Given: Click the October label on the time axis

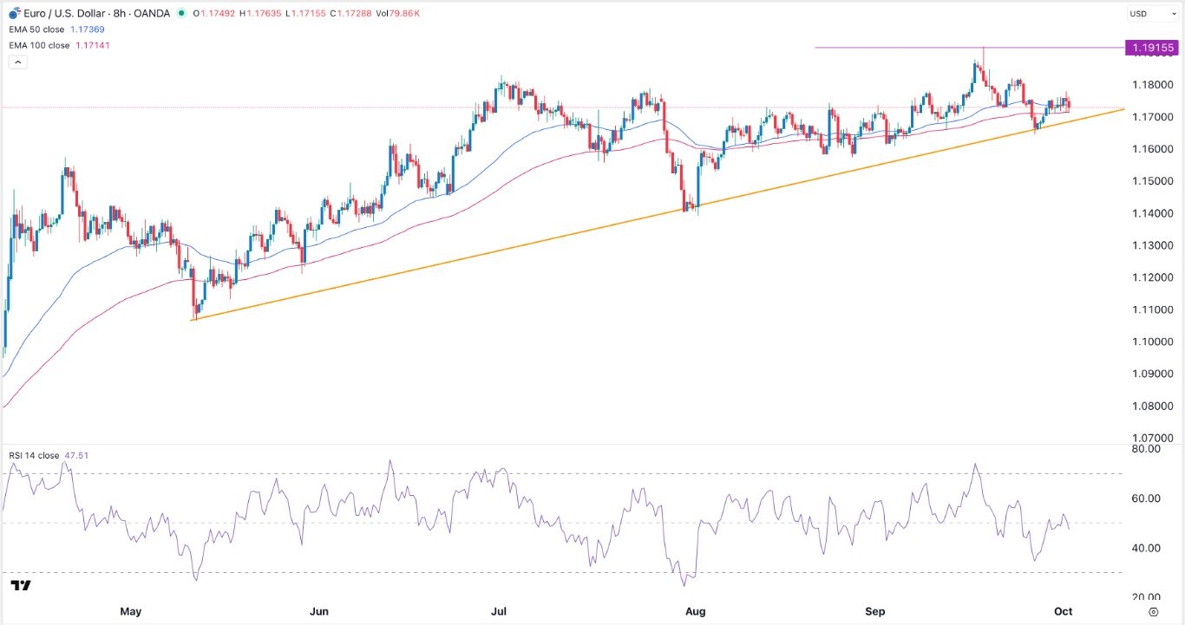Looking at the screenshot, I should (x=1063, y=611).
